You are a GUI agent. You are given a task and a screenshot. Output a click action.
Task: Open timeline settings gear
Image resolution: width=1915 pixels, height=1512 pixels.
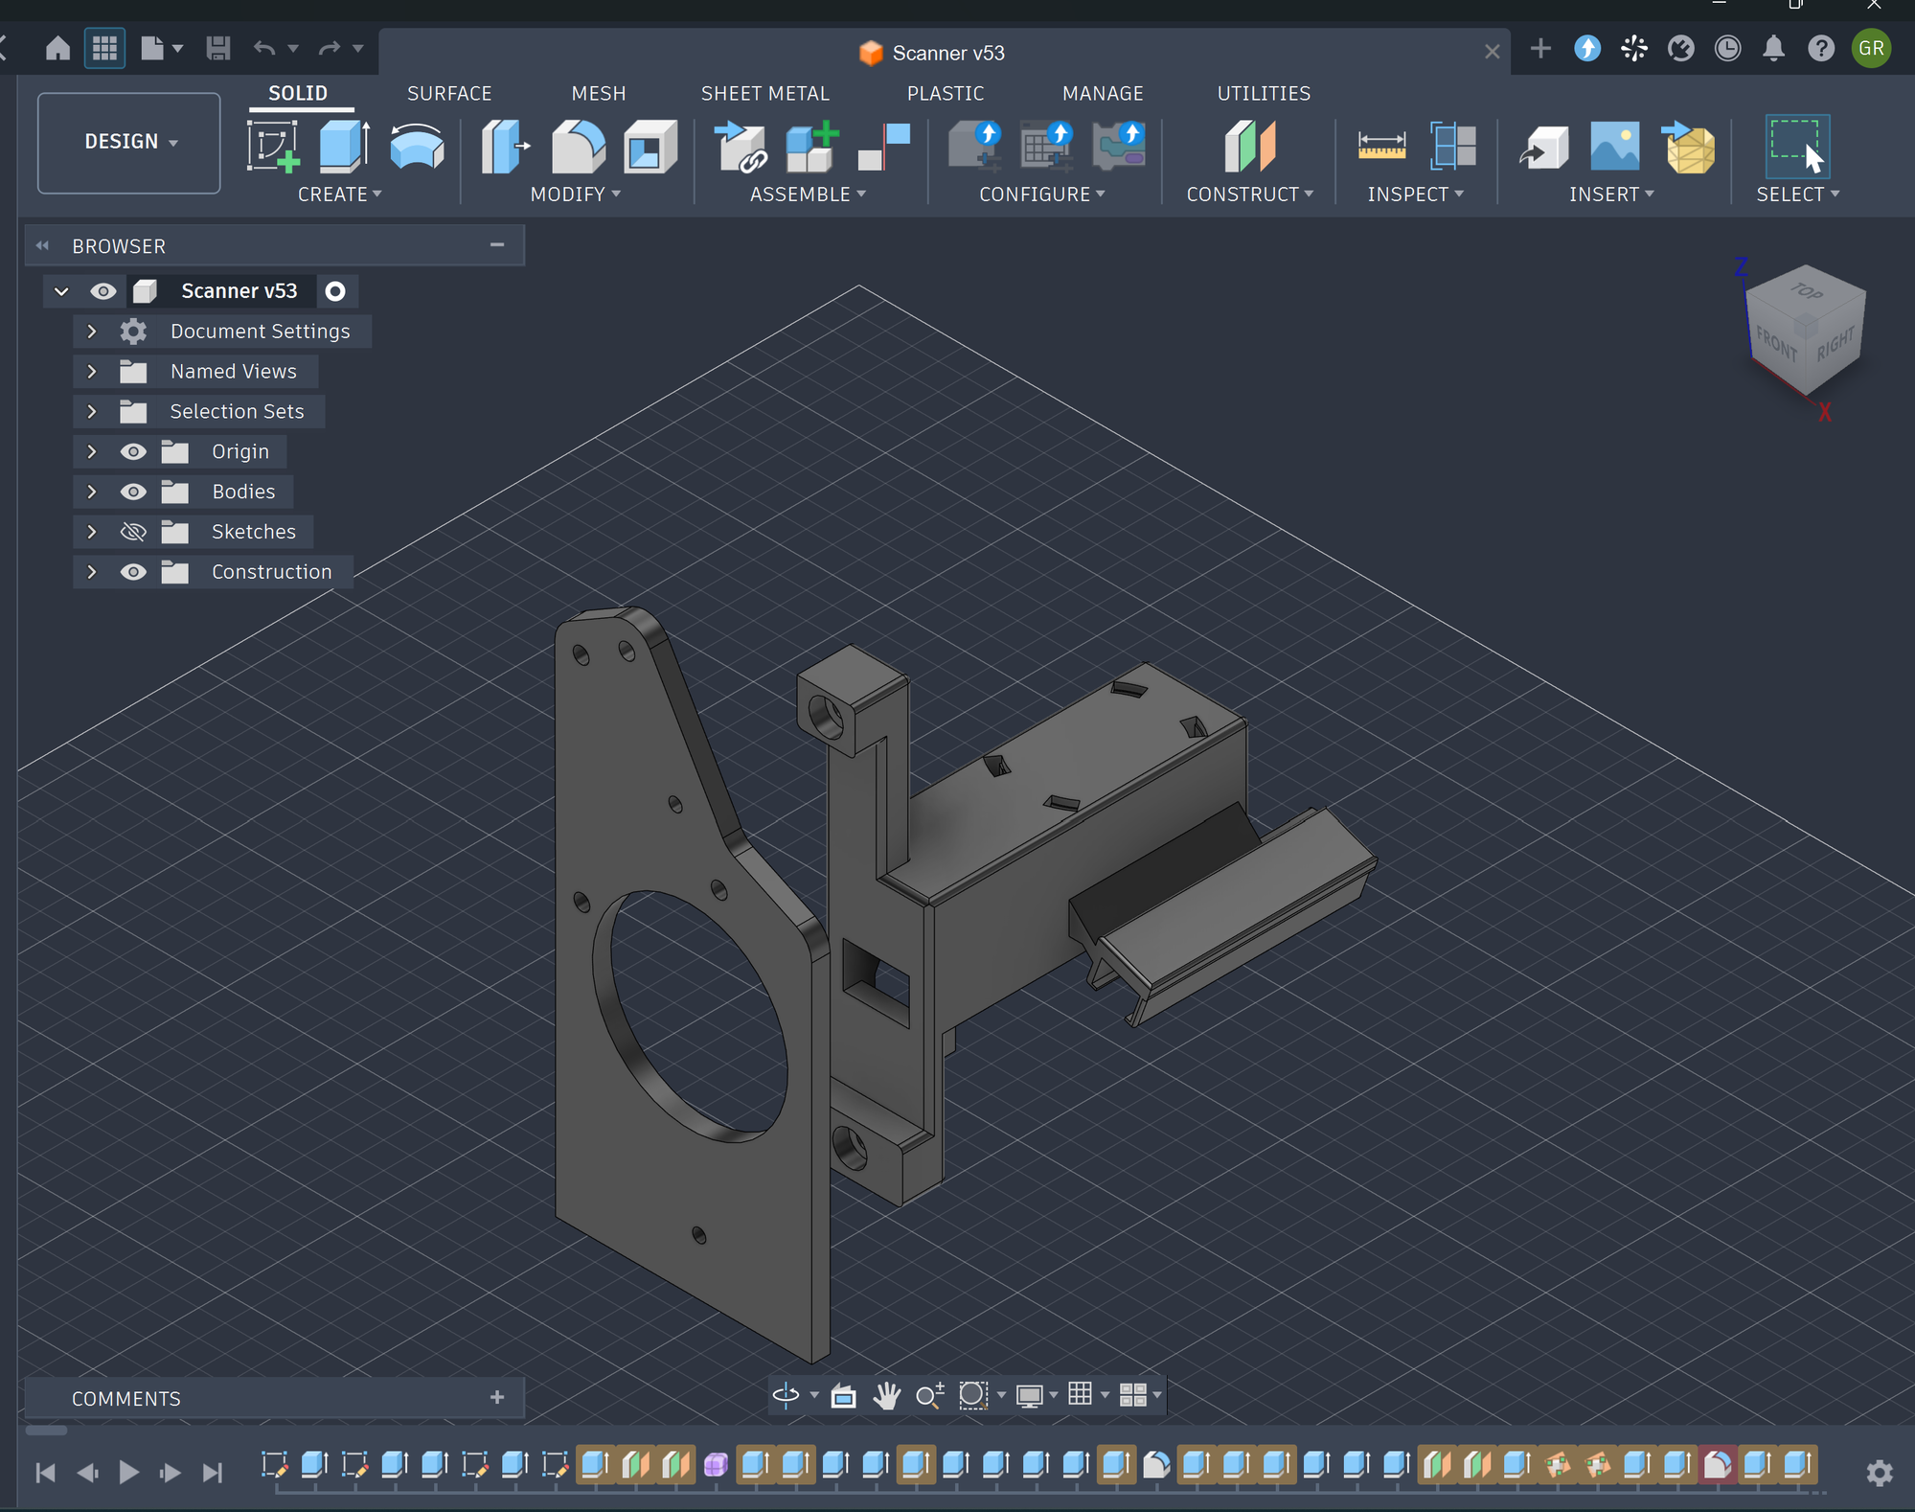click(x=1880, y=1472)
